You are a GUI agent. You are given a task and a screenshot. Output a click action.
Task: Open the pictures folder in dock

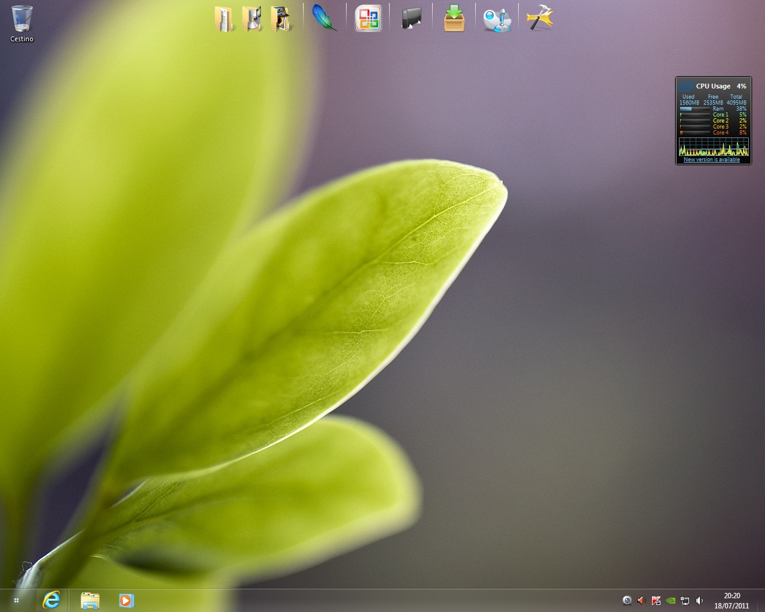[281, 19]
